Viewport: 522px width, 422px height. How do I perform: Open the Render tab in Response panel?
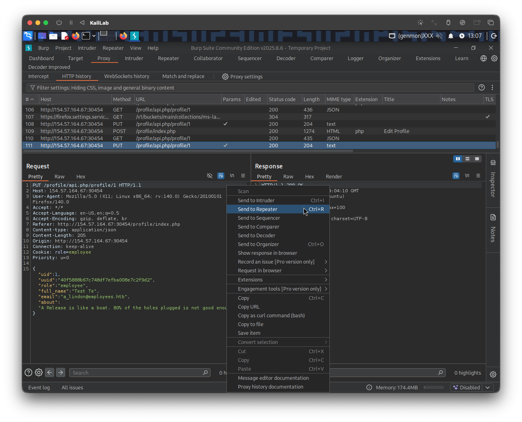tap(334, 176)
